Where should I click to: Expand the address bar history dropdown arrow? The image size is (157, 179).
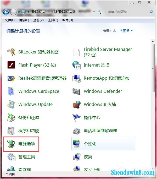[94, 12]
